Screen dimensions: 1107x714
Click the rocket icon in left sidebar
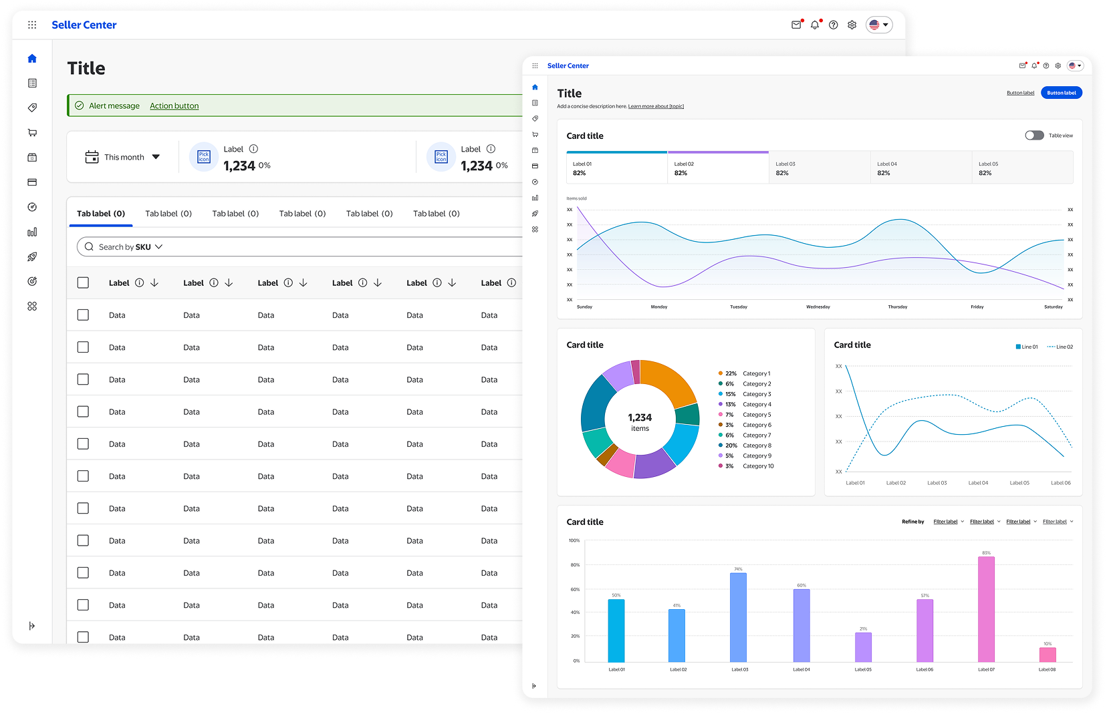tap(32, 257)
